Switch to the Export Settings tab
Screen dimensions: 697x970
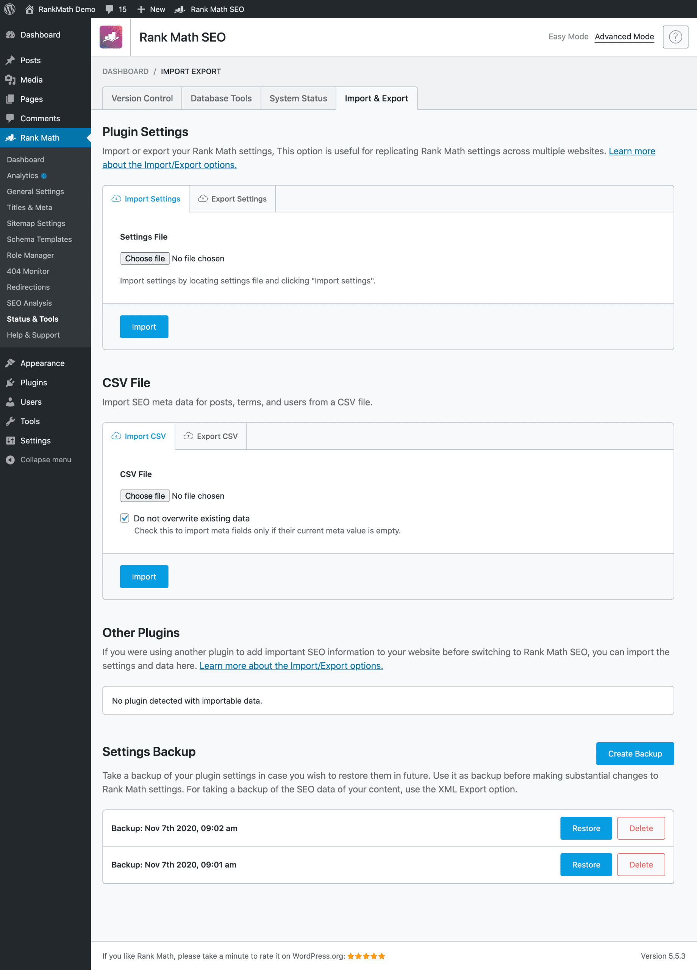[232, 199]
